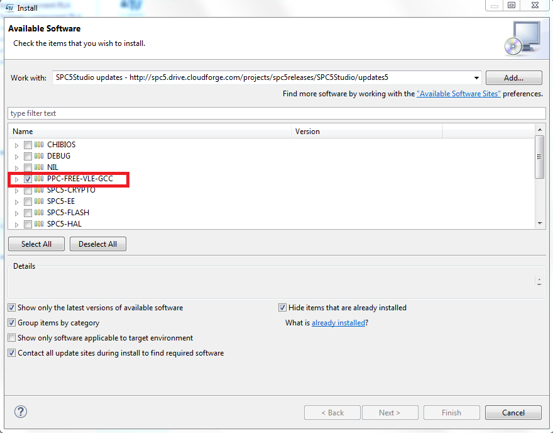
Task: Click the type filter text field
Action: [x=277, y=113]
